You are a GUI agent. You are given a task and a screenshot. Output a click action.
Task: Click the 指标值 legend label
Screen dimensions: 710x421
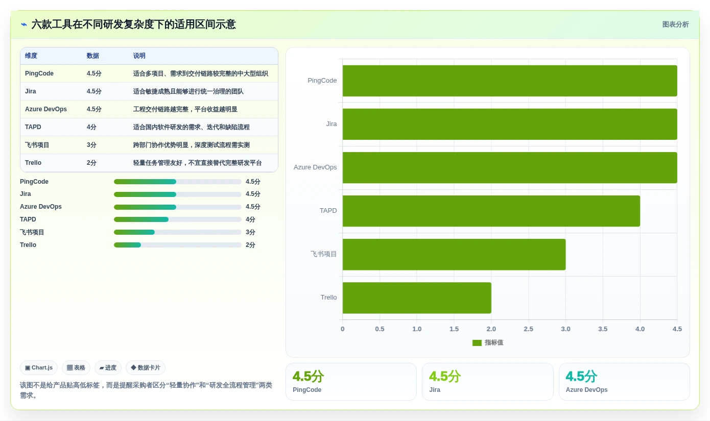(494, 343)
